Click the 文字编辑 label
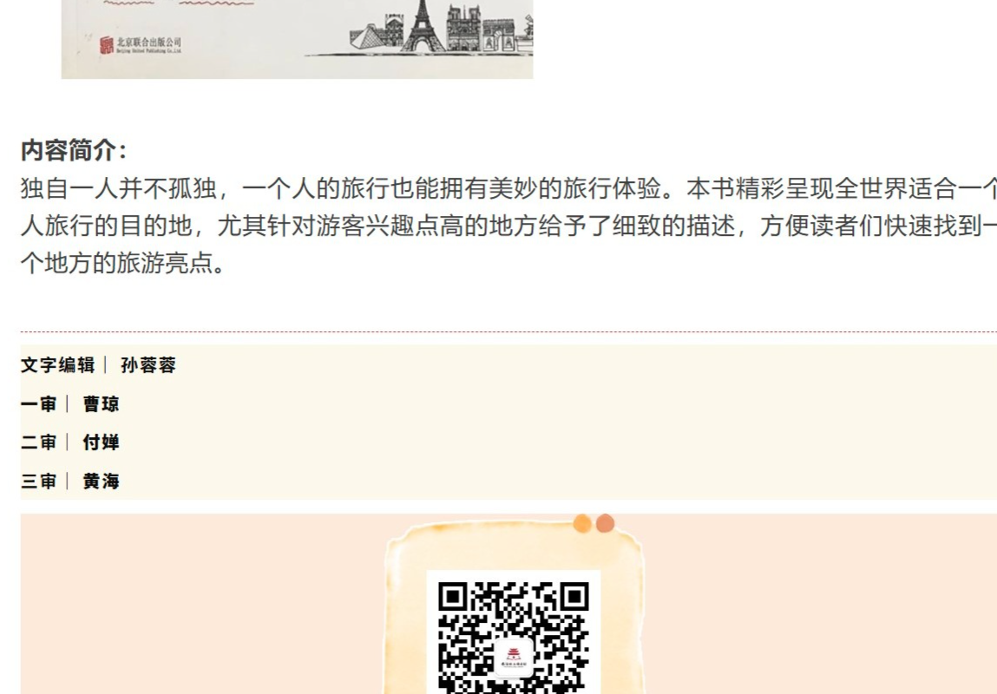The width and height of the screenshot is (997, 694). (x=57, y=365)
